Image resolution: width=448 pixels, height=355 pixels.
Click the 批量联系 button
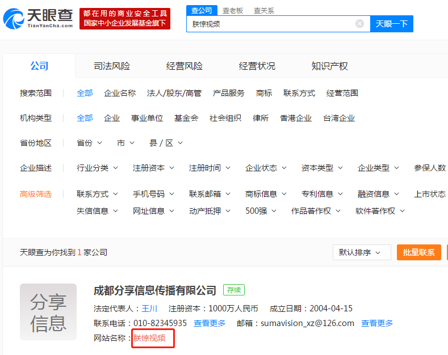pos(418,252)
